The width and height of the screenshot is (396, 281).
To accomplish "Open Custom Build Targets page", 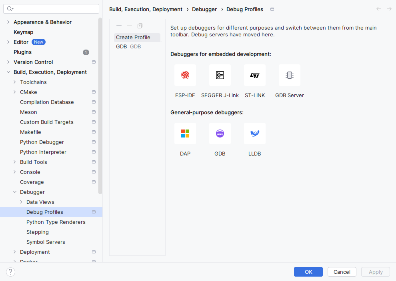I will click(47, 122).
